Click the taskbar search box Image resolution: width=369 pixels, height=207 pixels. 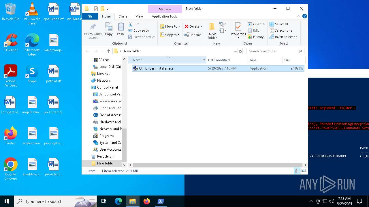(x=55, y=202)
